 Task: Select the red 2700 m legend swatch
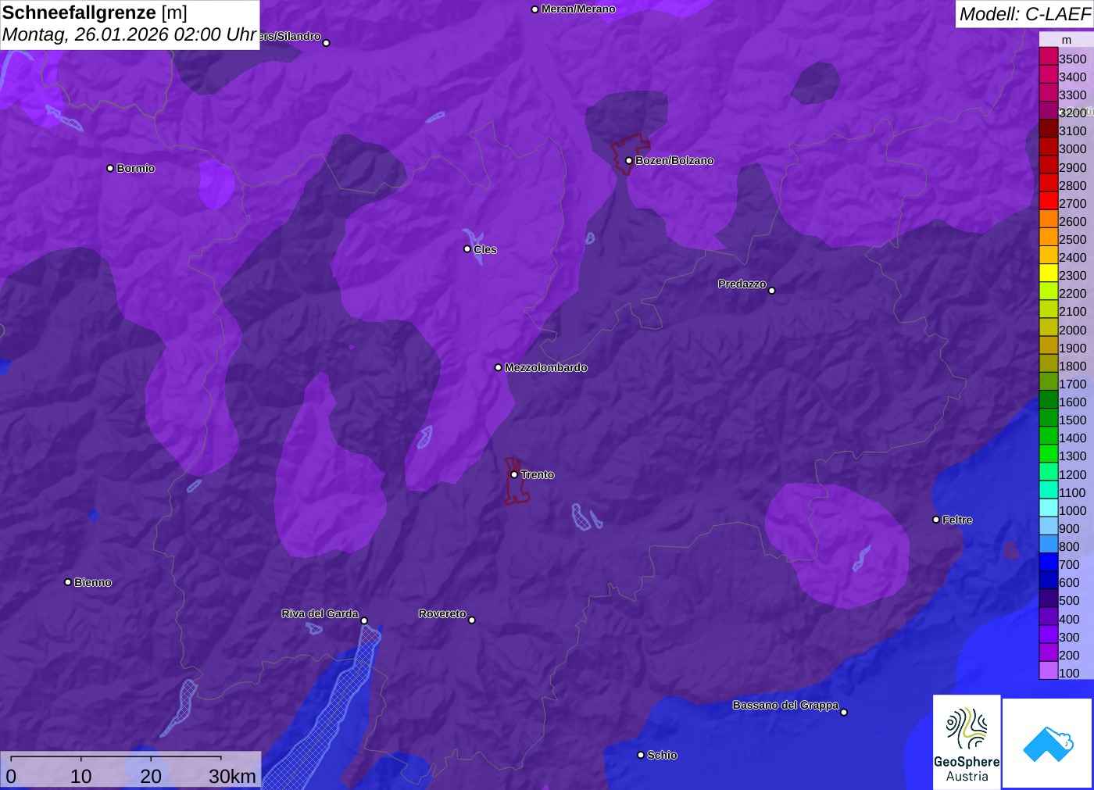point(1048,203)
